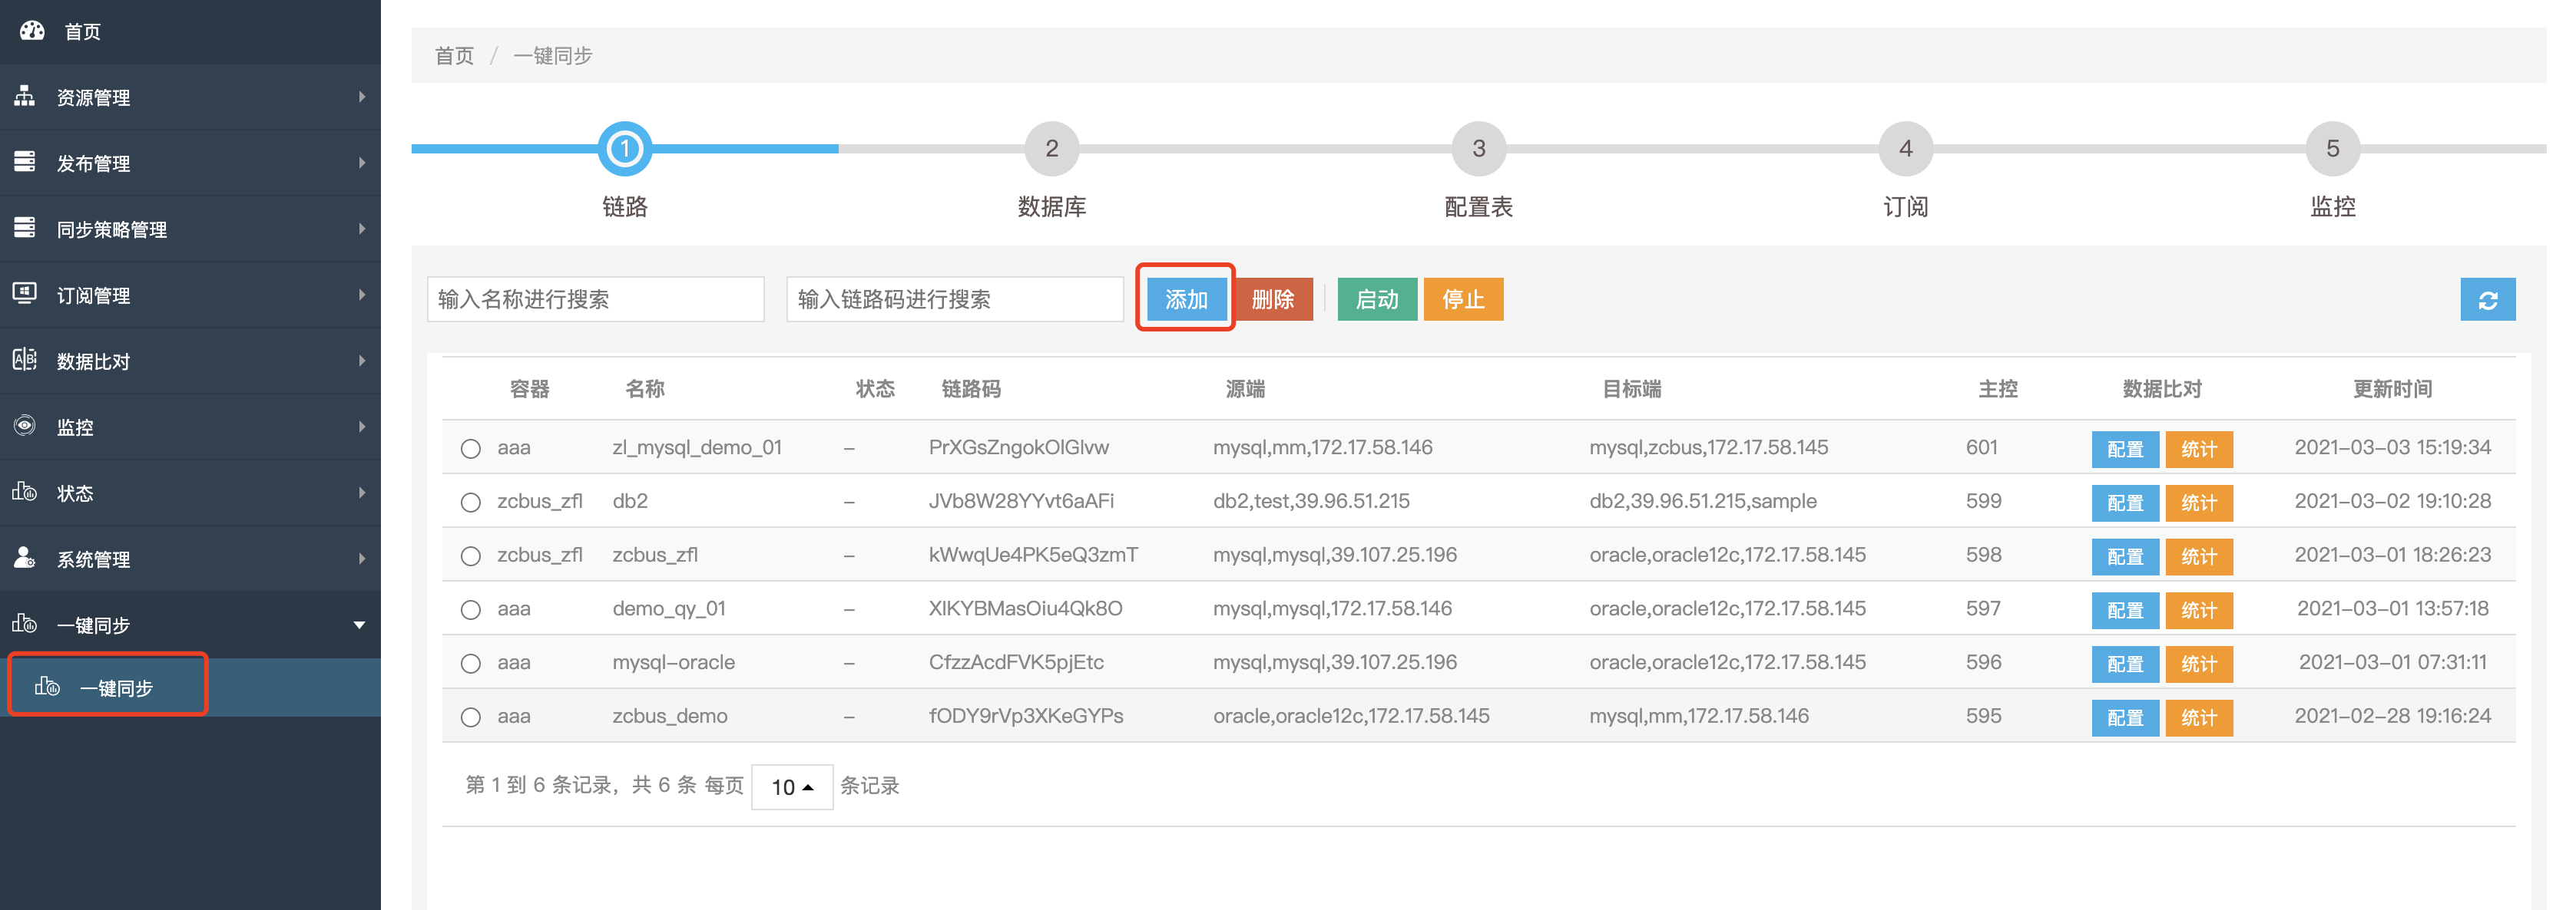The image size is (2576, 910).
Task: Click the green 启动 button
Action: coord(1376,300)
